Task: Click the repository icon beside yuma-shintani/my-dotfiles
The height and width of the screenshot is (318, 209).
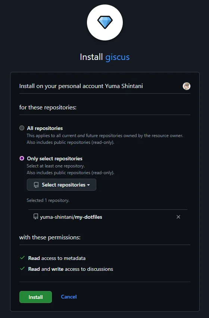Action: coord(36,216)
